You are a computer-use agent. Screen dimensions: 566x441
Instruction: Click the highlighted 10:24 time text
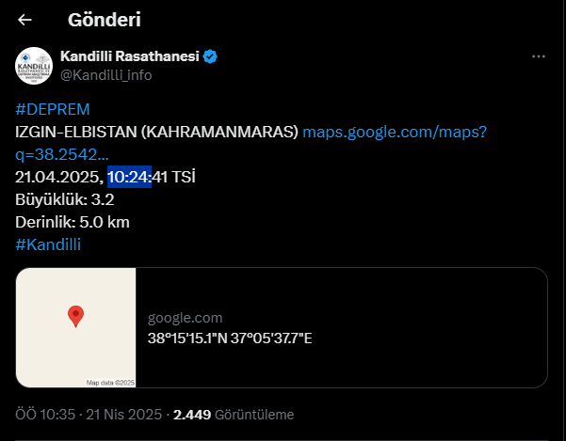(x=129, y=177)
